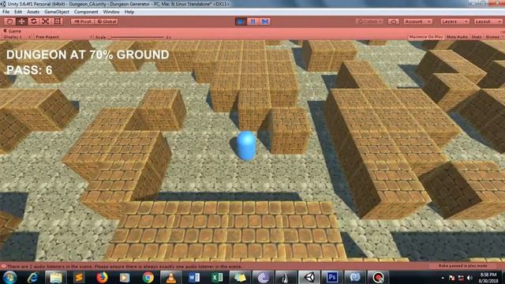Select the Game tab

click(13, 31)
